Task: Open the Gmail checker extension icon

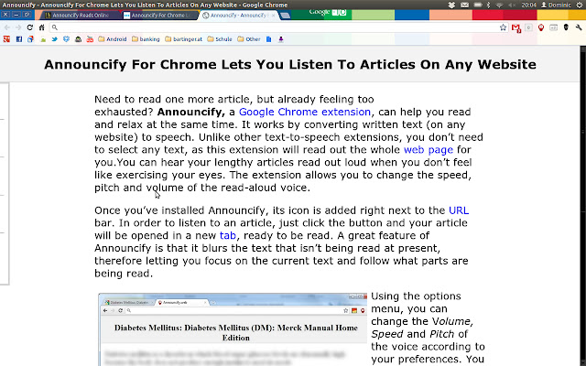Action: (516, 27)
